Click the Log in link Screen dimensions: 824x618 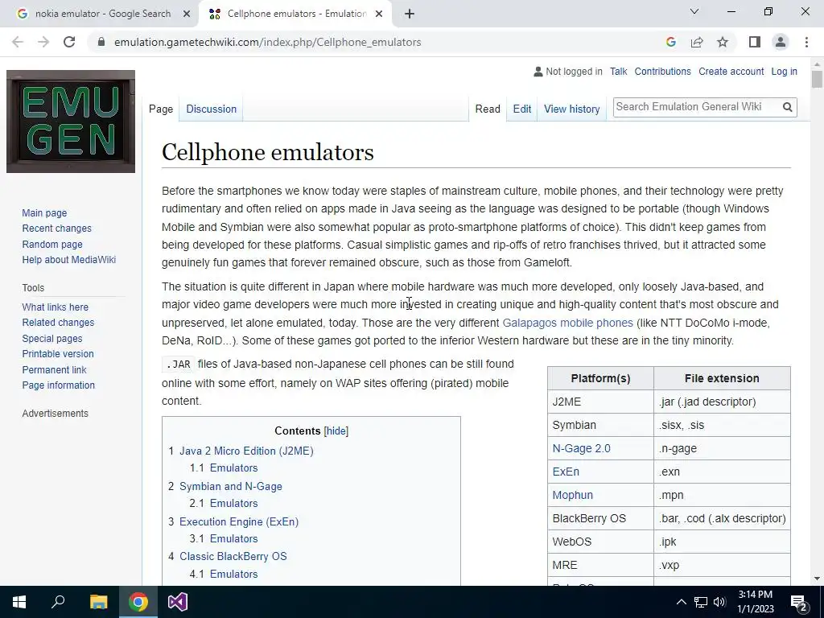tap(784, 72)
